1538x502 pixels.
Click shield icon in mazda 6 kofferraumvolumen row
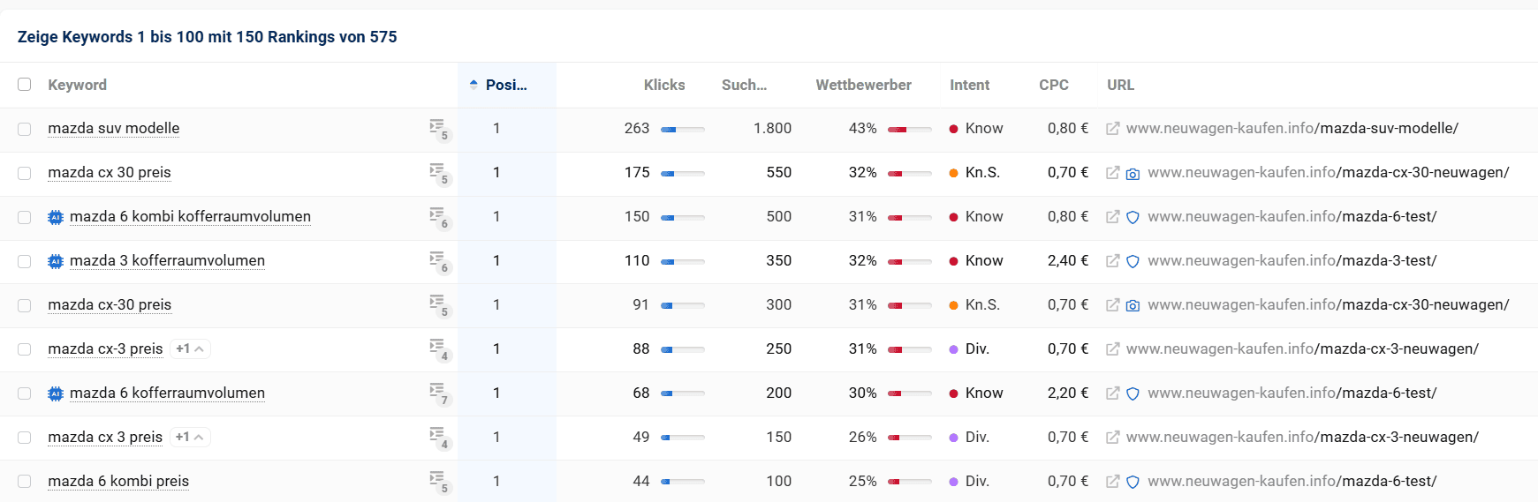point(1133,393)
